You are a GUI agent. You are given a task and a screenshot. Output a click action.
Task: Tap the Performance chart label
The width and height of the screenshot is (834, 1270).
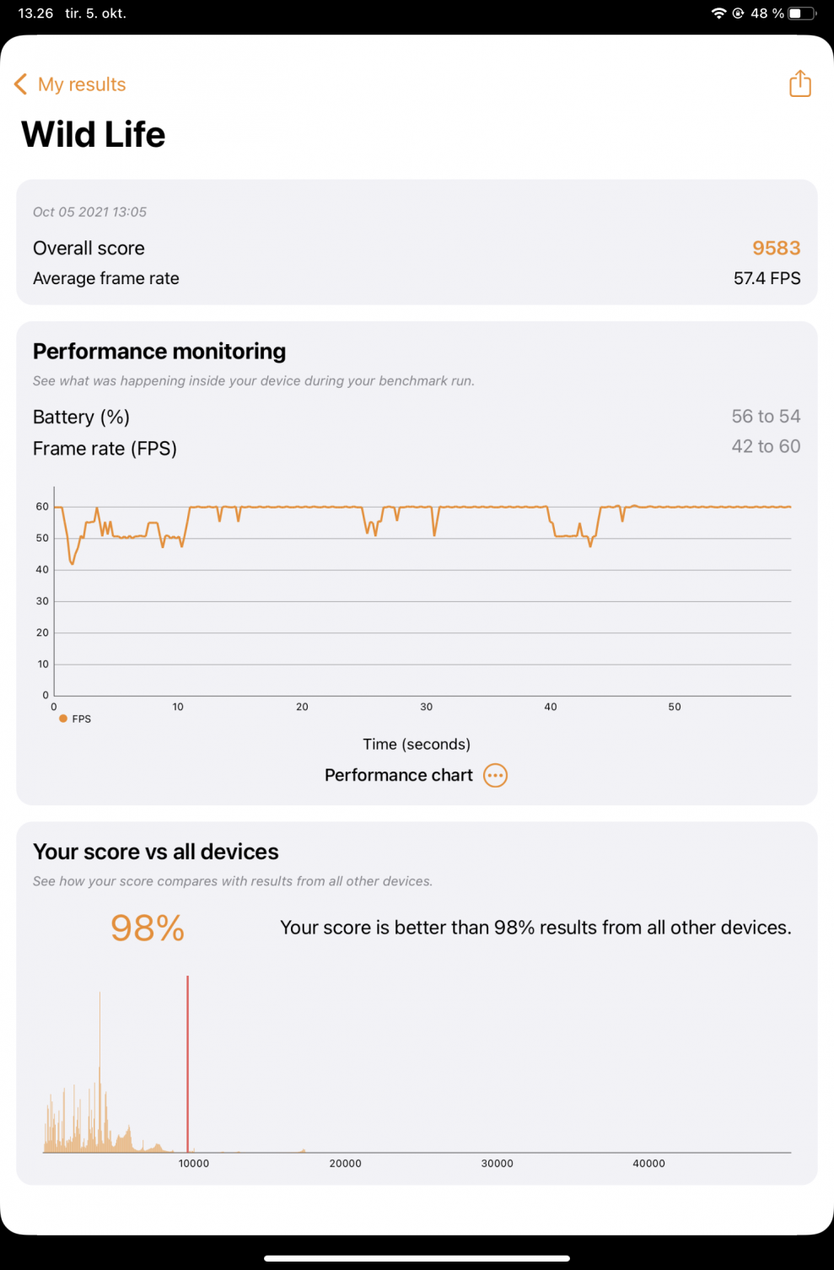pos(398,775)
